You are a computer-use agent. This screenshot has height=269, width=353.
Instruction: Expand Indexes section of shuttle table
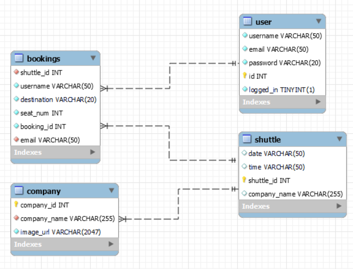point(339,206)
